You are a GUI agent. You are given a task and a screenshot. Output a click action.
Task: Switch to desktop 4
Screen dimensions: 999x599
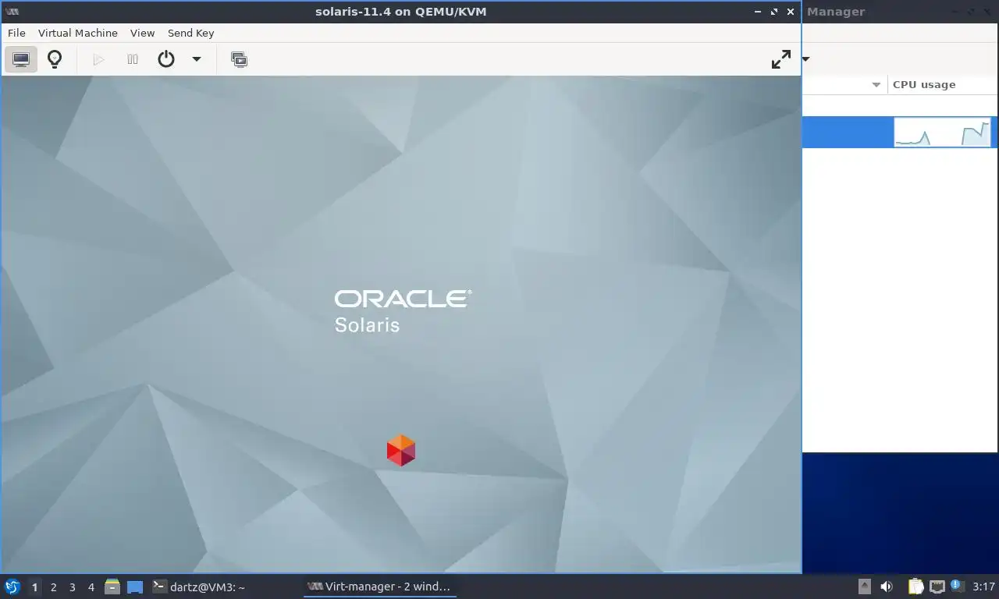tap(91, 587)
